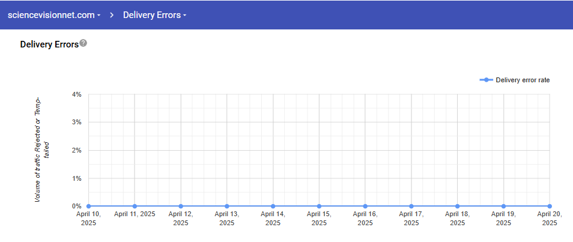573x242 pixels.
Task: Select the April 20, 2025 data point
Action: (x=549, y=206)
